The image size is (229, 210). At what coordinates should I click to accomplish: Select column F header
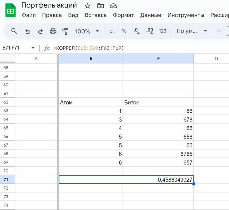(x=158, y=59)
